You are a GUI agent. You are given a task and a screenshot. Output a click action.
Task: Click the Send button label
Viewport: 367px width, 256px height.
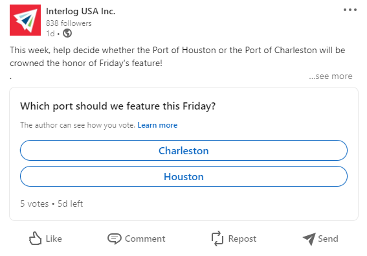coord(328,239)
